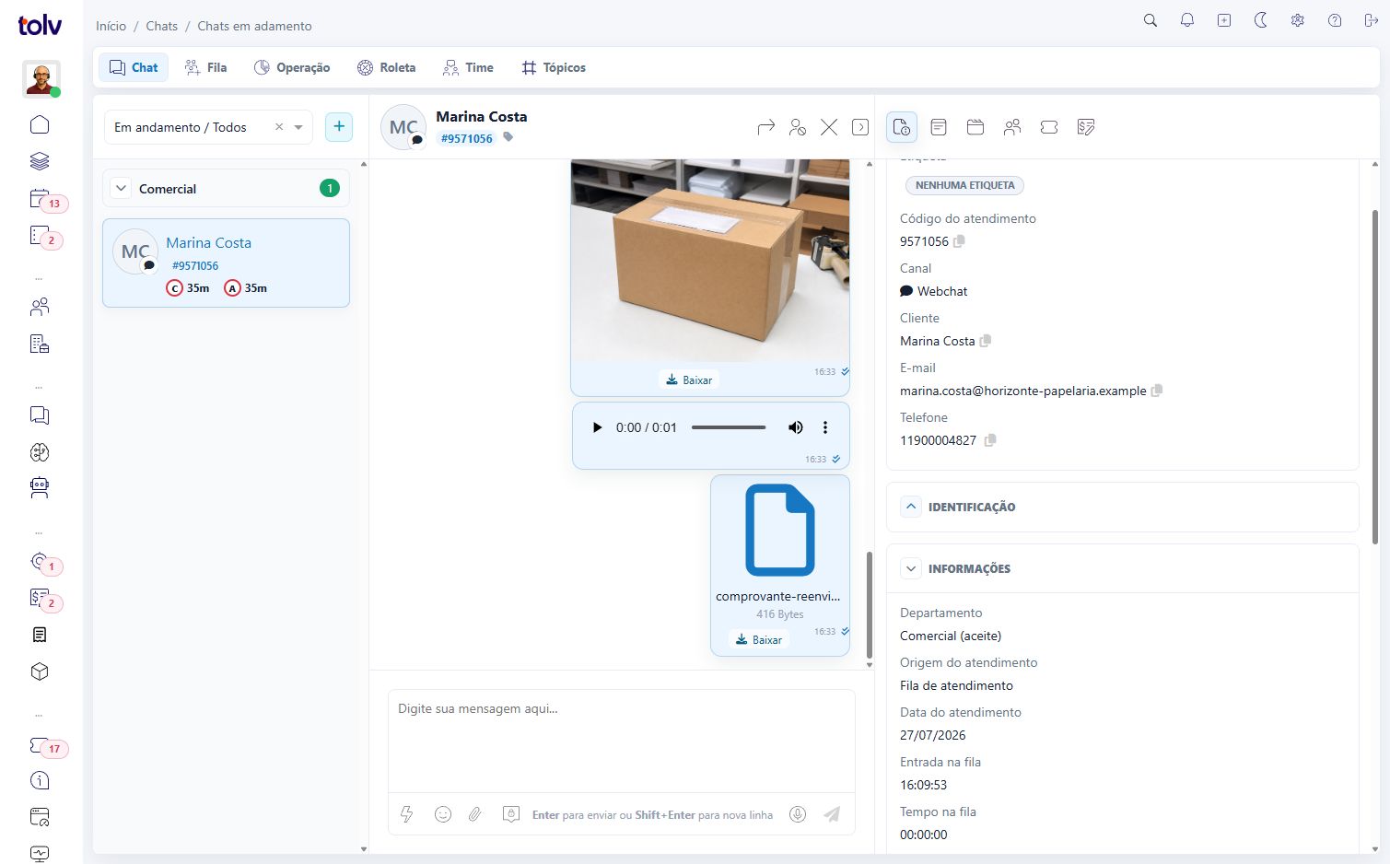Image resolution: width=1390 pixels, height=864 pixels.
Task: Open the search magnifier in top bar
Action: pos(1151,20)
